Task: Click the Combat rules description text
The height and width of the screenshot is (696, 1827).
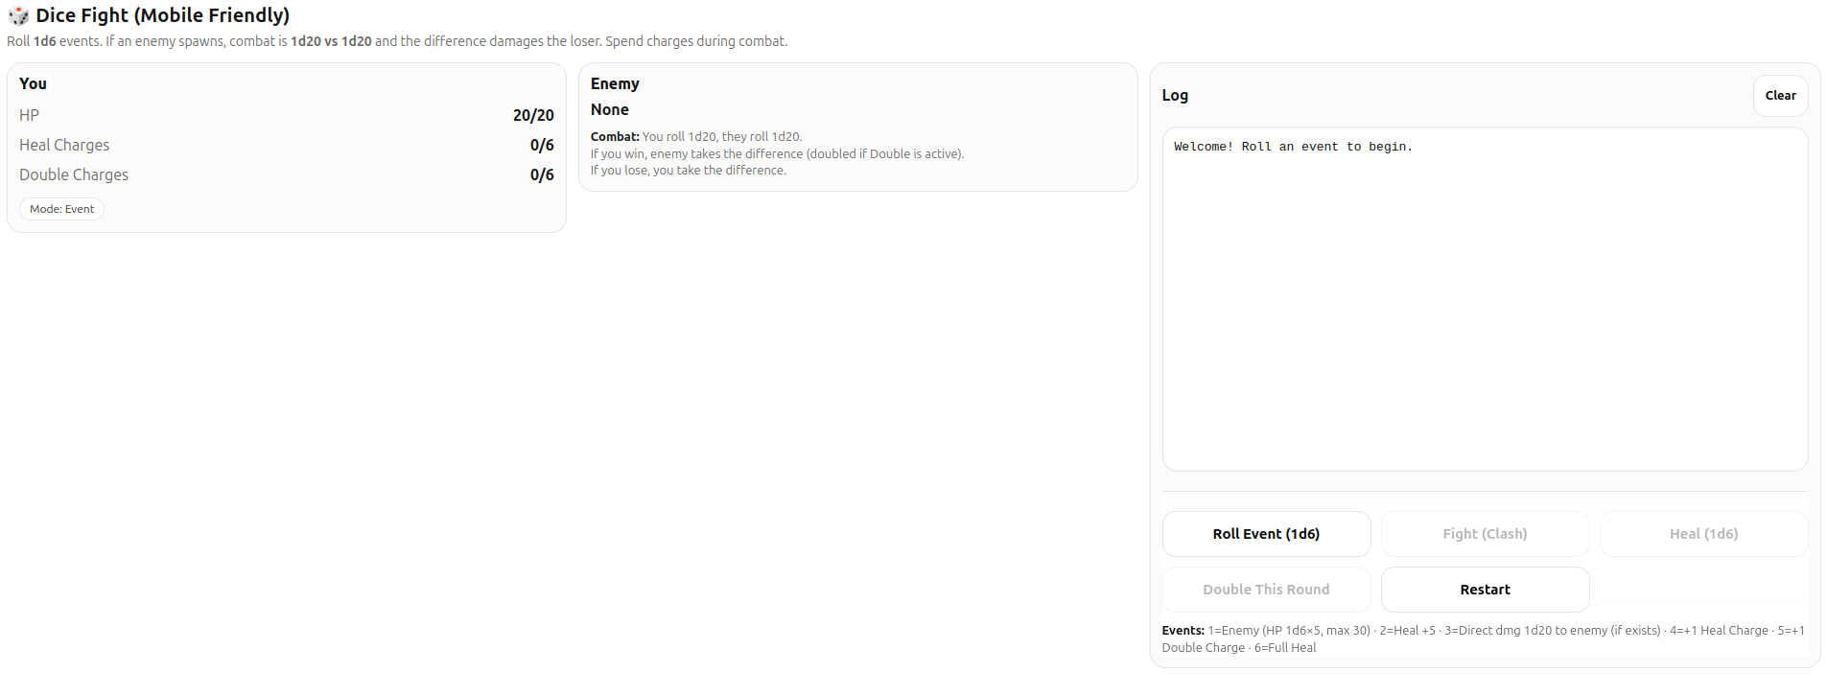Action: click(x=777, y=153)
